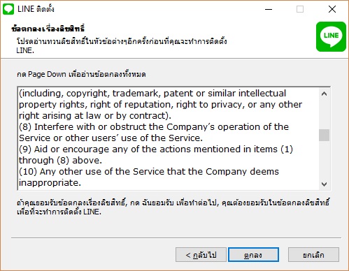Close the LINE installer window
This screenshot has height=271, width=349.
pyautogui.click(x=332, y=9)
